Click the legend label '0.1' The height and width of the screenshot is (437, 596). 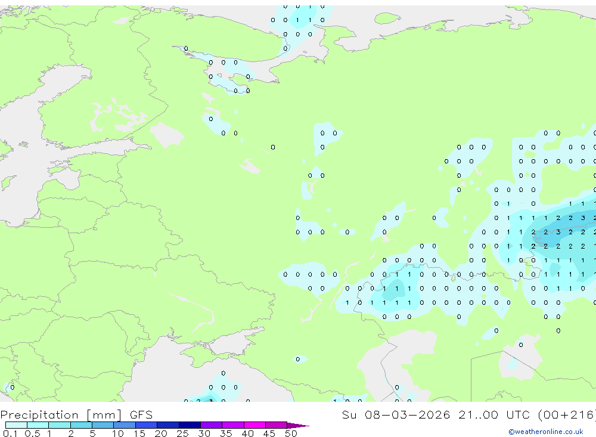click(10, 433)
